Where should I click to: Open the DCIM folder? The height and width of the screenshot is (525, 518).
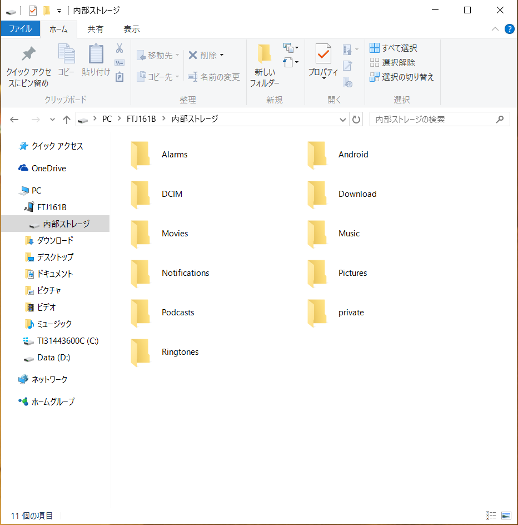tap(141, 194)
